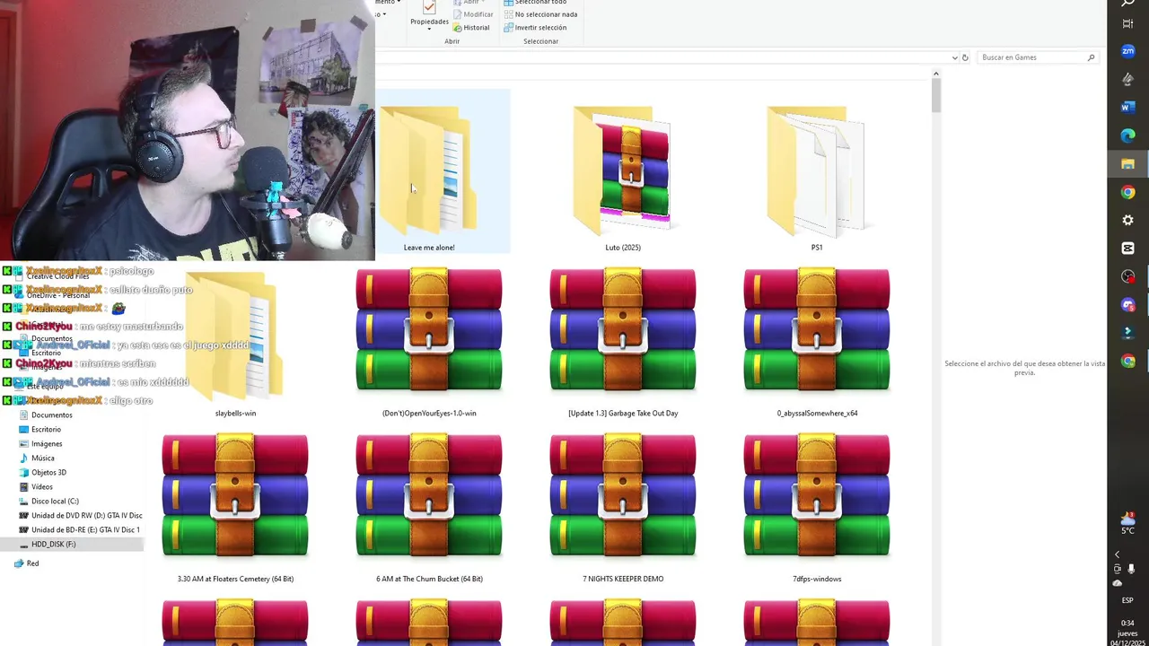
Task: Select HDD_DISK (F:) in the sidebar
Action: (x=53, y=544)
